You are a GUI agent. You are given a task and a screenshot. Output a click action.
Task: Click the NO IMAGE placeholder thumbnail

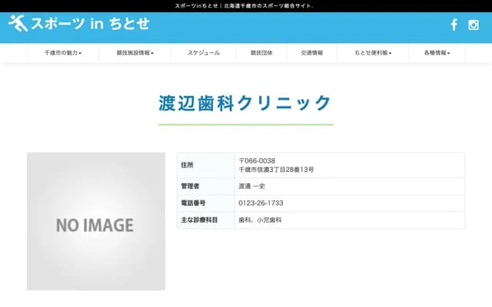pyautogui.click(x=96, y=221)
